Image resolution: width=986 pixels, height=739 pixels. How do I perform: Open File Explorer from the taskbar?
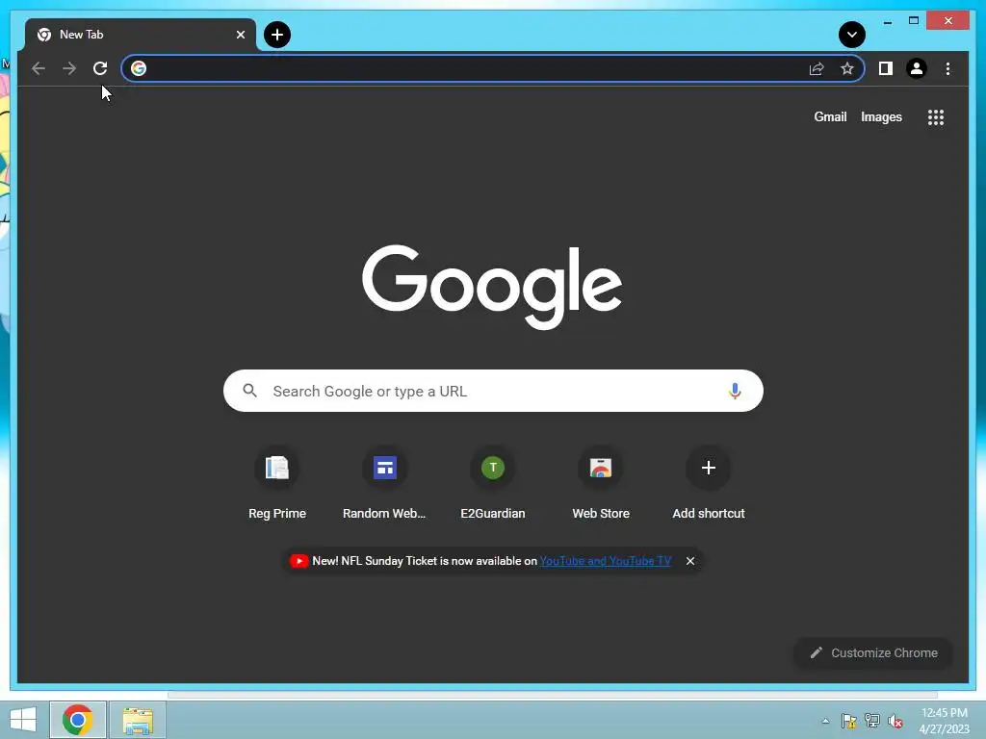click(138, 720)
